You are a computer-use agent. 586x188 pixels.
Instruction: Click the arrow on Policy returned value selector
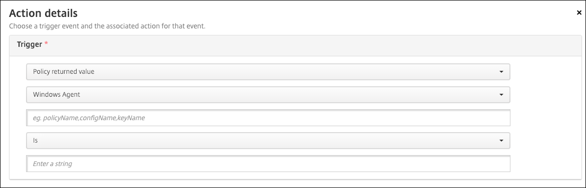[501, 72]
